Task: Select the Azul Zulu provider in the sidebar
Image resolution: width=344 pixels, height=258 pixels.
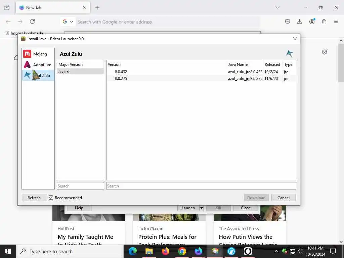Action: [38, 75]
